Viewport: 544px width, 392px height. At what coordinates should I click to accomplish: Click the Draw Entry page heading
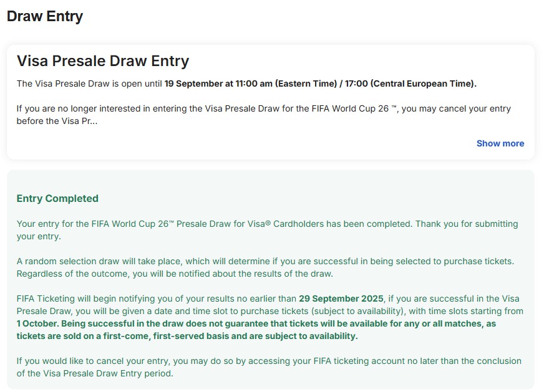click(45, 17)
